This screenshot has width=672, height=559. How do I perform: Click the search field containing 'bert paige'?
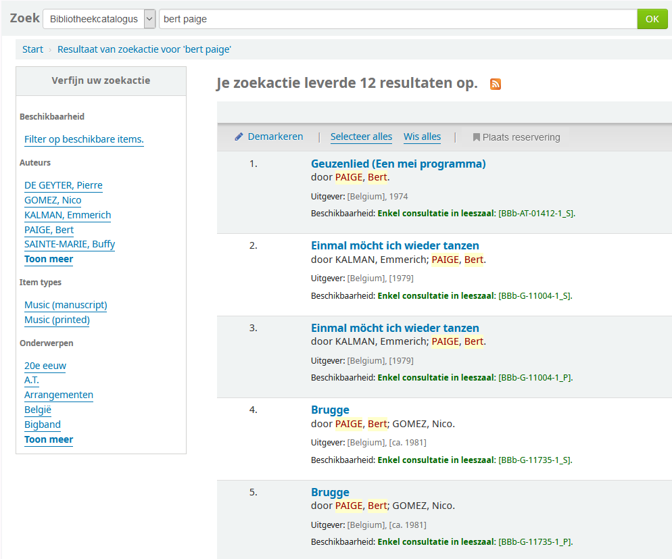click(398, 19)
